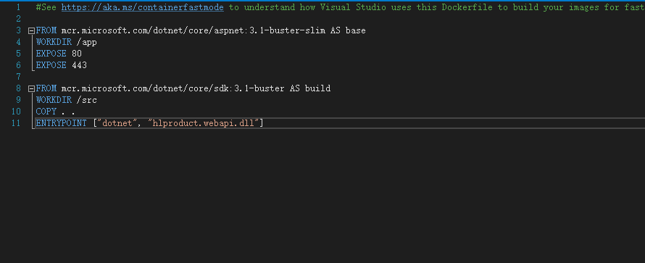Place cursor on WORKDIR /app line
The height and width of the screenshot is (263, 645).
[66, 42]
